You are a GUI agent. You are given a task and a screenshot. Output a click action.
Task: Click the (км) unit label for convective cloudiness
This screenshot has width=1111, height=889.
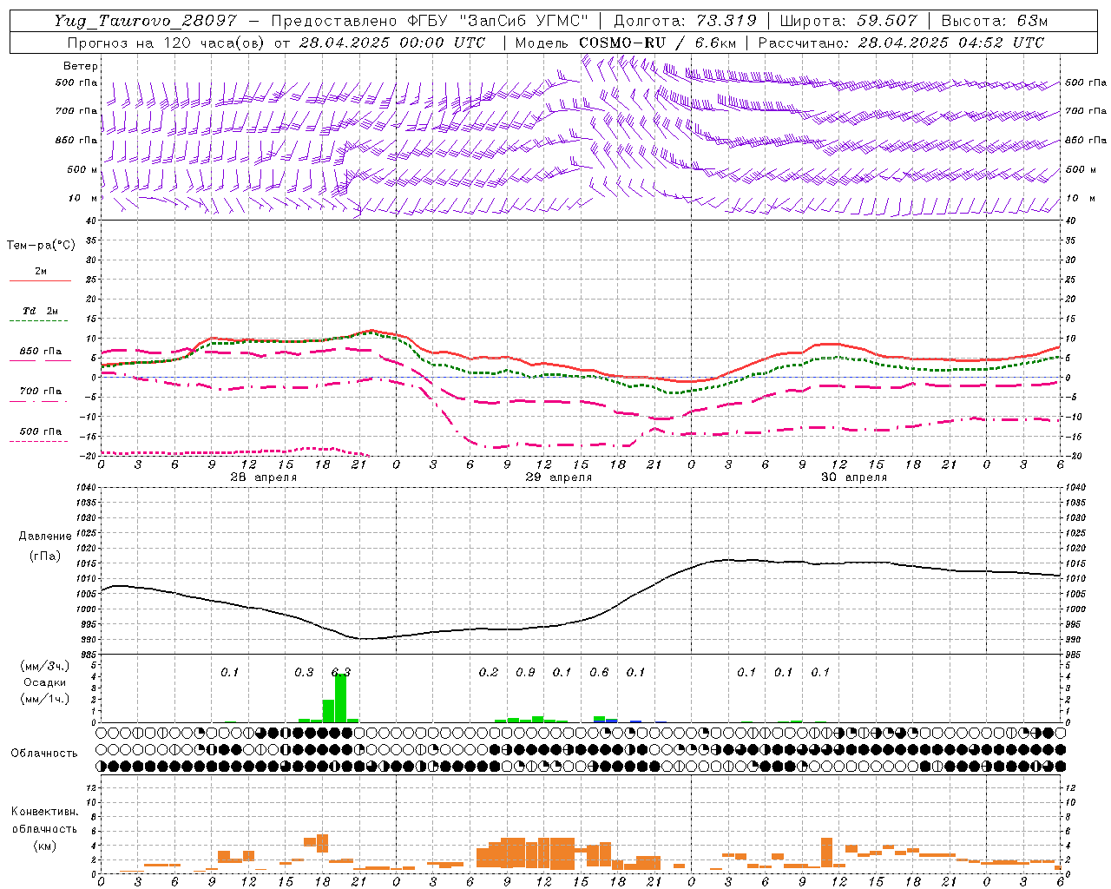point(45,846)
